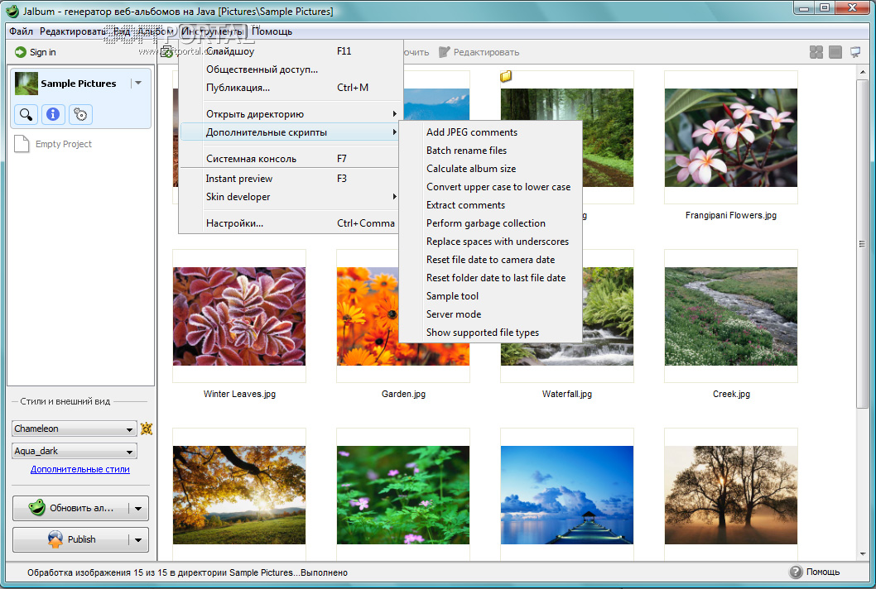Click the question mark Помощь icon in status bar
Screen dimensions: 876x589
click(796, 572)
